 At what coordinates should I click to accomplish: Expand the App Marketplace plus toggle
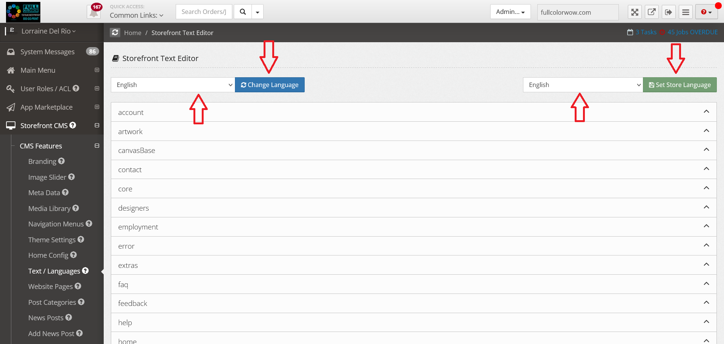point(97,107)
